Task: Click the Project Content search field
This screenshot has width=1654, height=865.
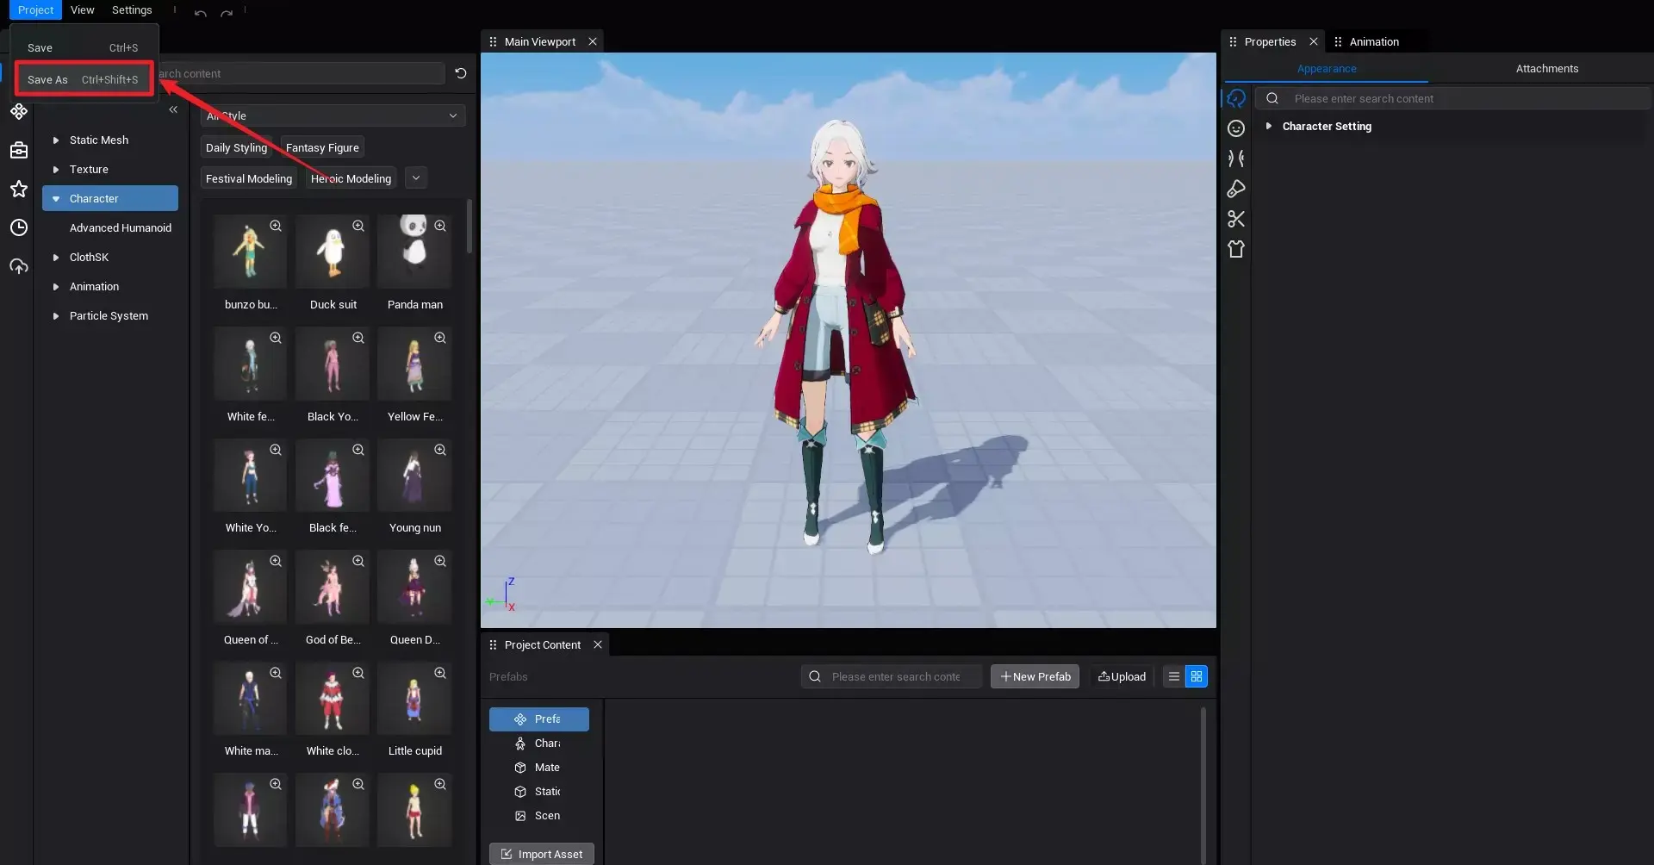Action: coord(892,676)
